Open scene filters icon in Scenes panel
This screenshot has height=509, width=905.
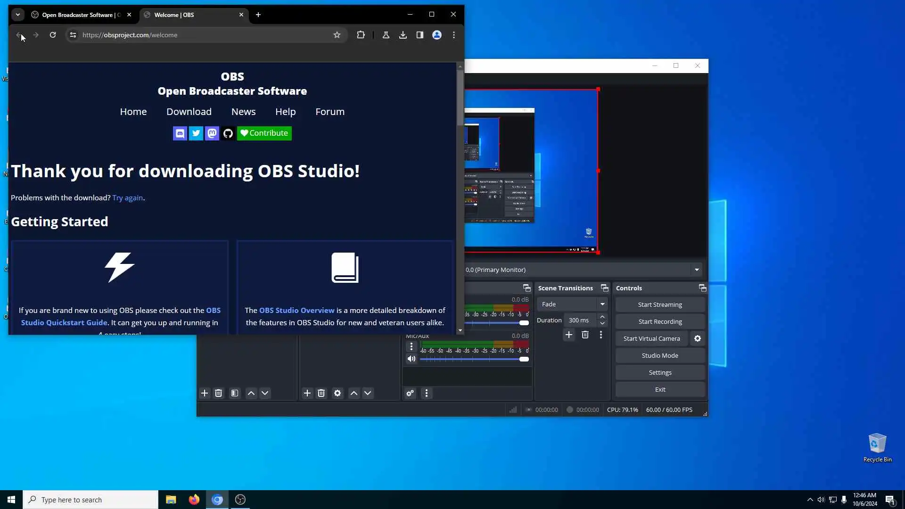pos(235,393)
